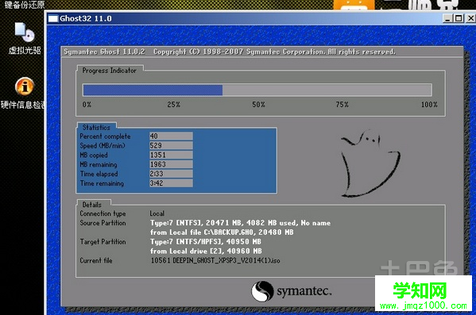Click 'from Local drive [2], 40960 MB'
Viewport: 476px width, 315px height.
click(206, 251)
